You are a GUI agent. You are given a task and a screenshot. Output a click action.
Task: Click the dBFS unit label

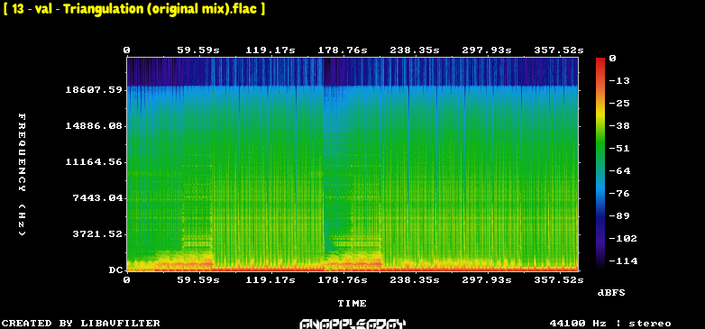coord(611,293)
